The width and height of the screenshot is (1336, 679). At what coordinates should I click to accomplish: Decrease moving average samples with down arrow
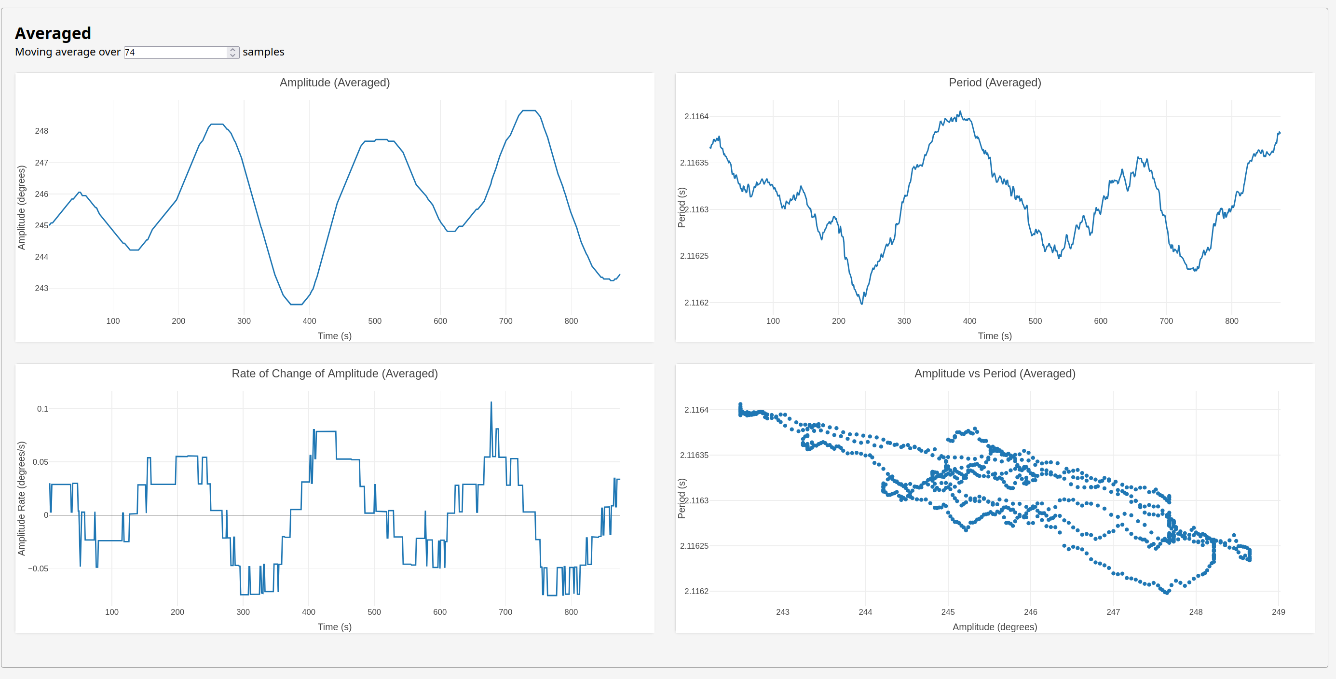pyautogui.click(x=233, y=55)
